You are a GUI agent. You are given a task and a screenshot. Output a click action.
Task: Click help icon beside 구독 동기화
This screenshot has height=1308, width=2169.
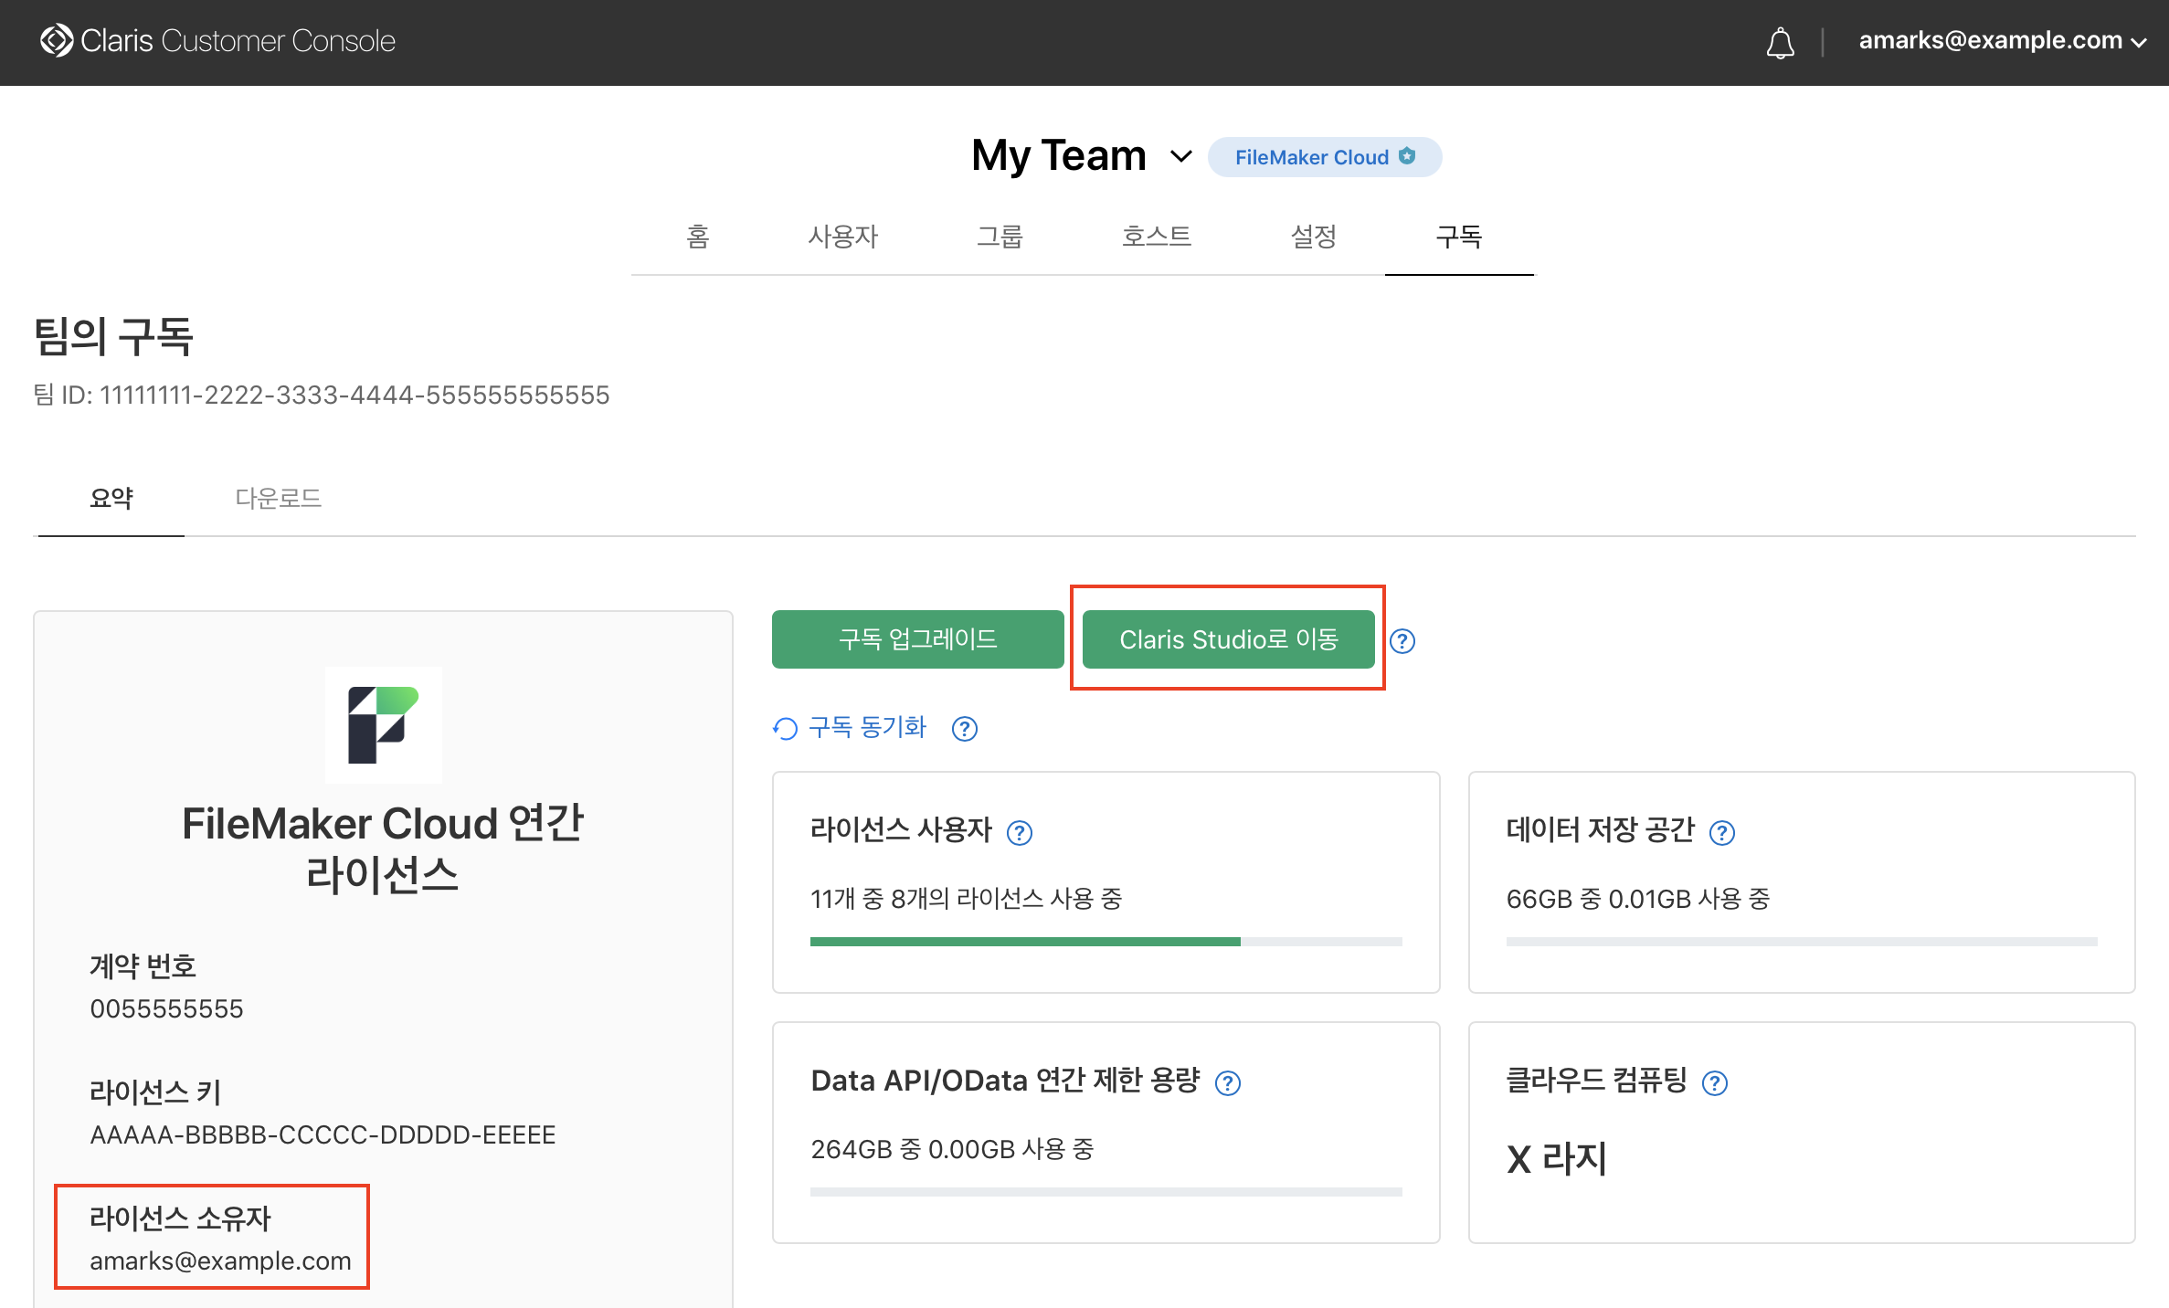pos(965,729)
